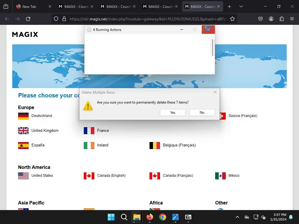Click the Spanish flag icon
This screenshot has height=224, width=299.
coord(23,146)
